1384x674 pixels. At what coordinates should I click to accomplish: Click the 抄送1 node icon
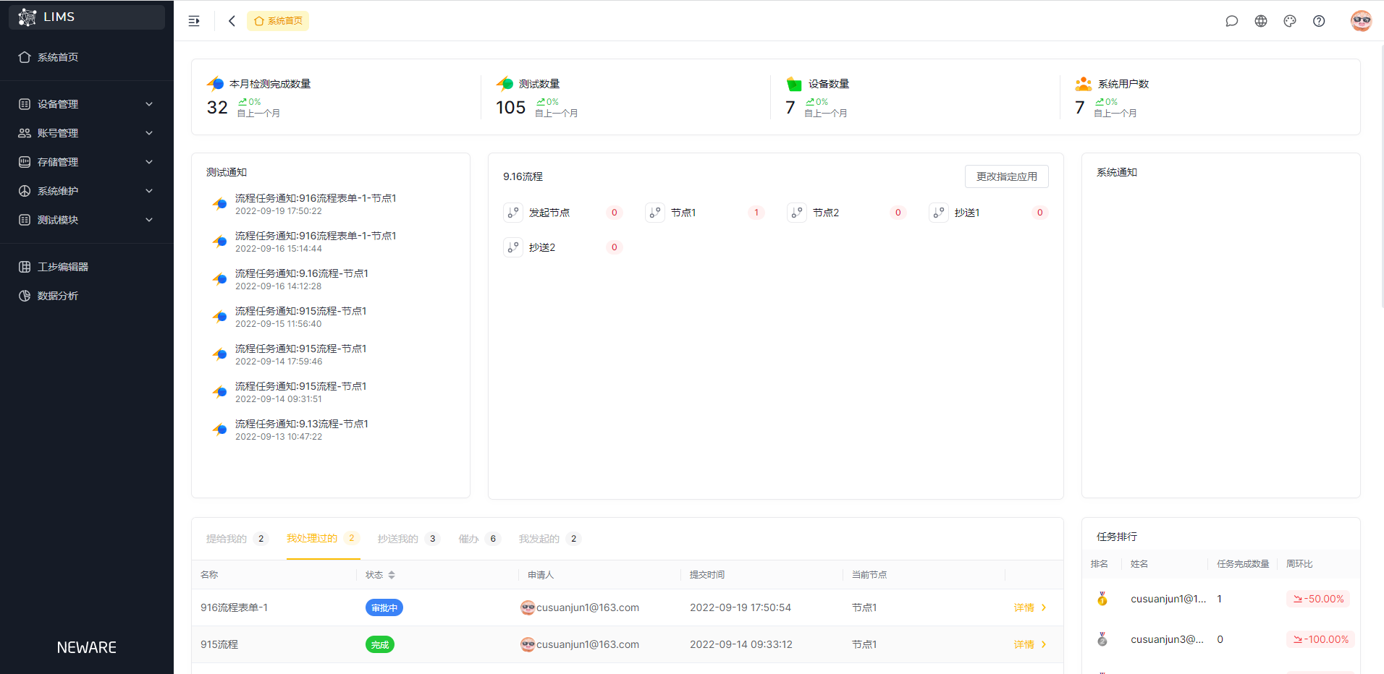[939, 213]
